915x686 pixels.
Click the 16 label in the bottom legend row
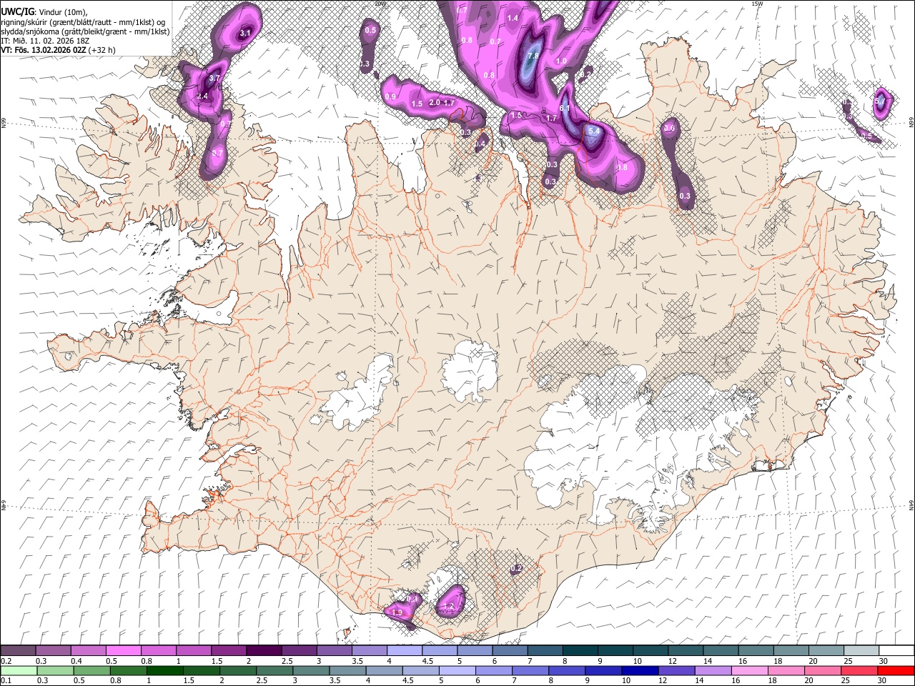735,680
